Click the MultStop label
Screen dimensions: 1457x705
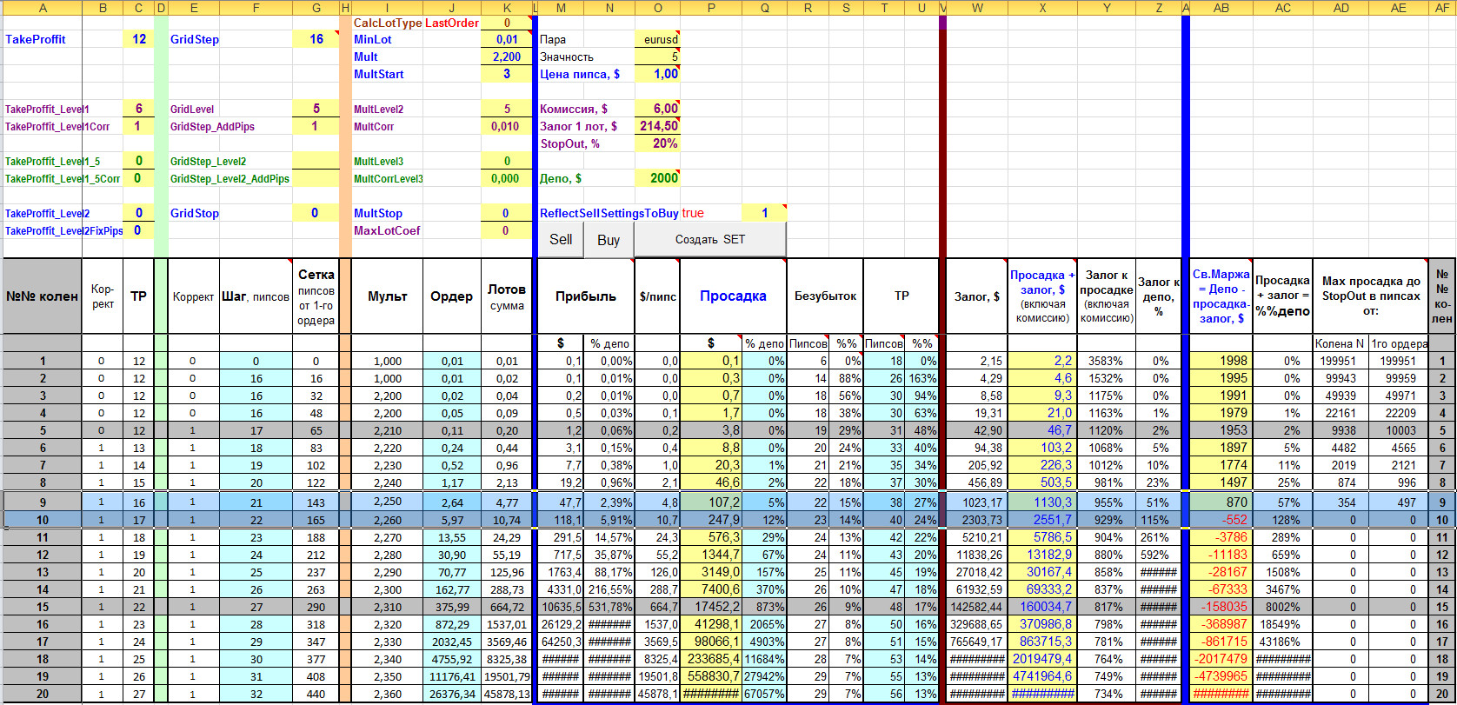[378, 213]
